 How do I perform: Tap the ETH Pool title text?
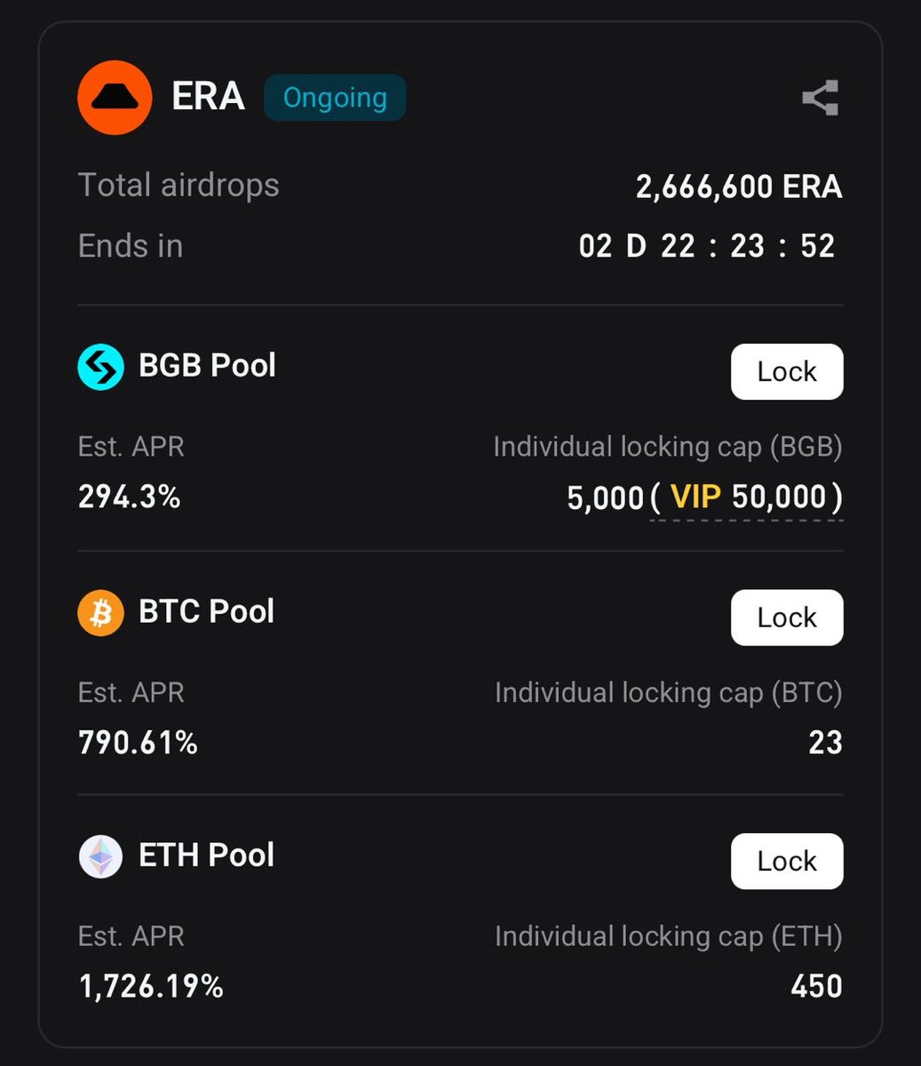(x=206, y=855)
